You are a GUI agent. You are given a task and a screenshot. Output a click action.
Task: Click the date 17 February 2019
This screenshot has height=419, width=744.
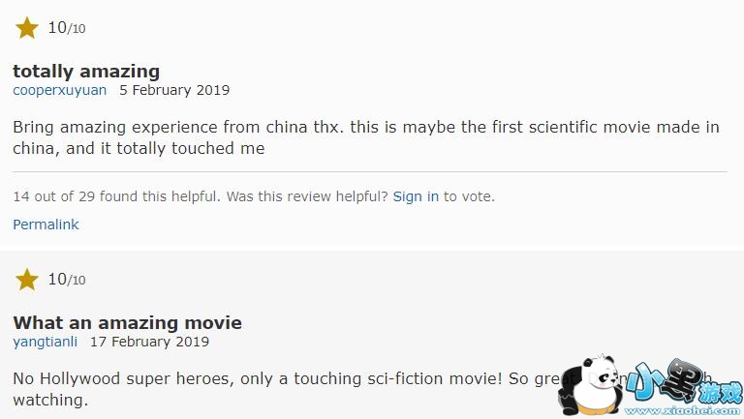[x=149, y=342]
